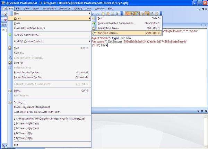The width and height of the screenshot is (208, 149).
Task: Open the bottom pane dropdown arrow
Action: [198, 111]
